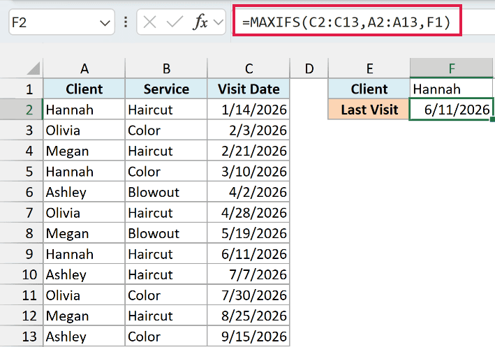
Task: Select cell with date 2/3/2026
Action: pyautogui.click(x=249, y=131)
